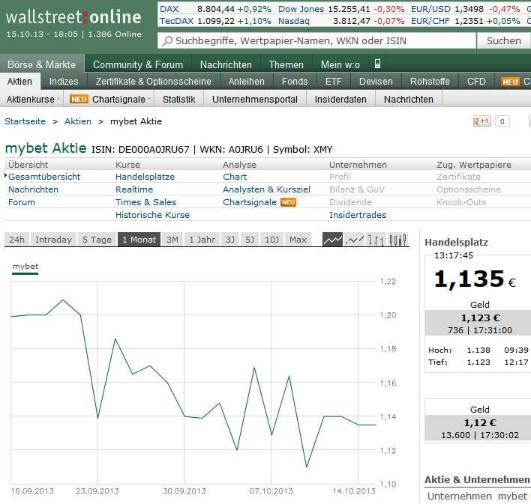Select the Max chart period
The width and height of the screenshot is (531, 504).
298,240
